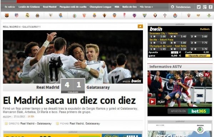
Task: Open Champions League topic
Action: click(x=101, y=7)
